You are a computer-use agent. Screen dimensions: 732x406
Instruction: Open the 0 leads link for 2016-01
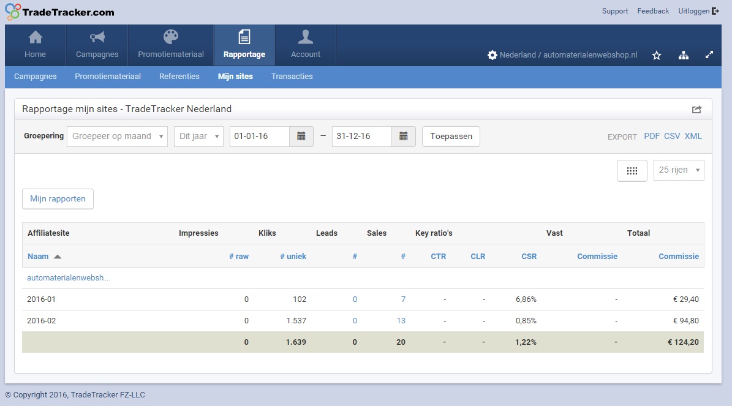(x=355, y=299)
